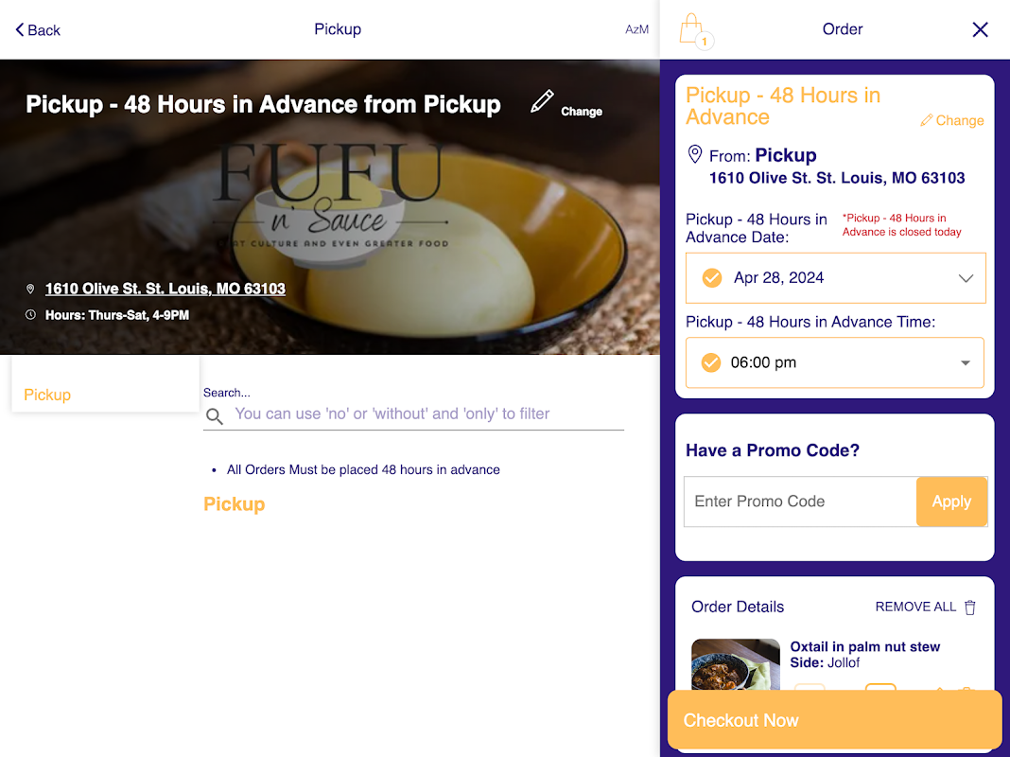Click the search magnifier icon
The width and height of the screenshot is (1010, 757).
(215, 416)
